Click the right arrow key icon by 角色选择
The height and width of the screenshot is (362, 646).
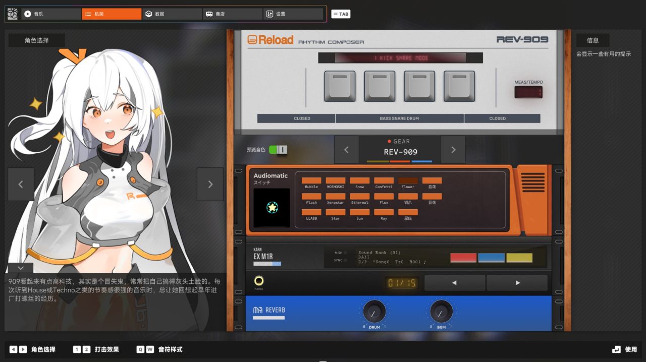[x=23, y=349]
